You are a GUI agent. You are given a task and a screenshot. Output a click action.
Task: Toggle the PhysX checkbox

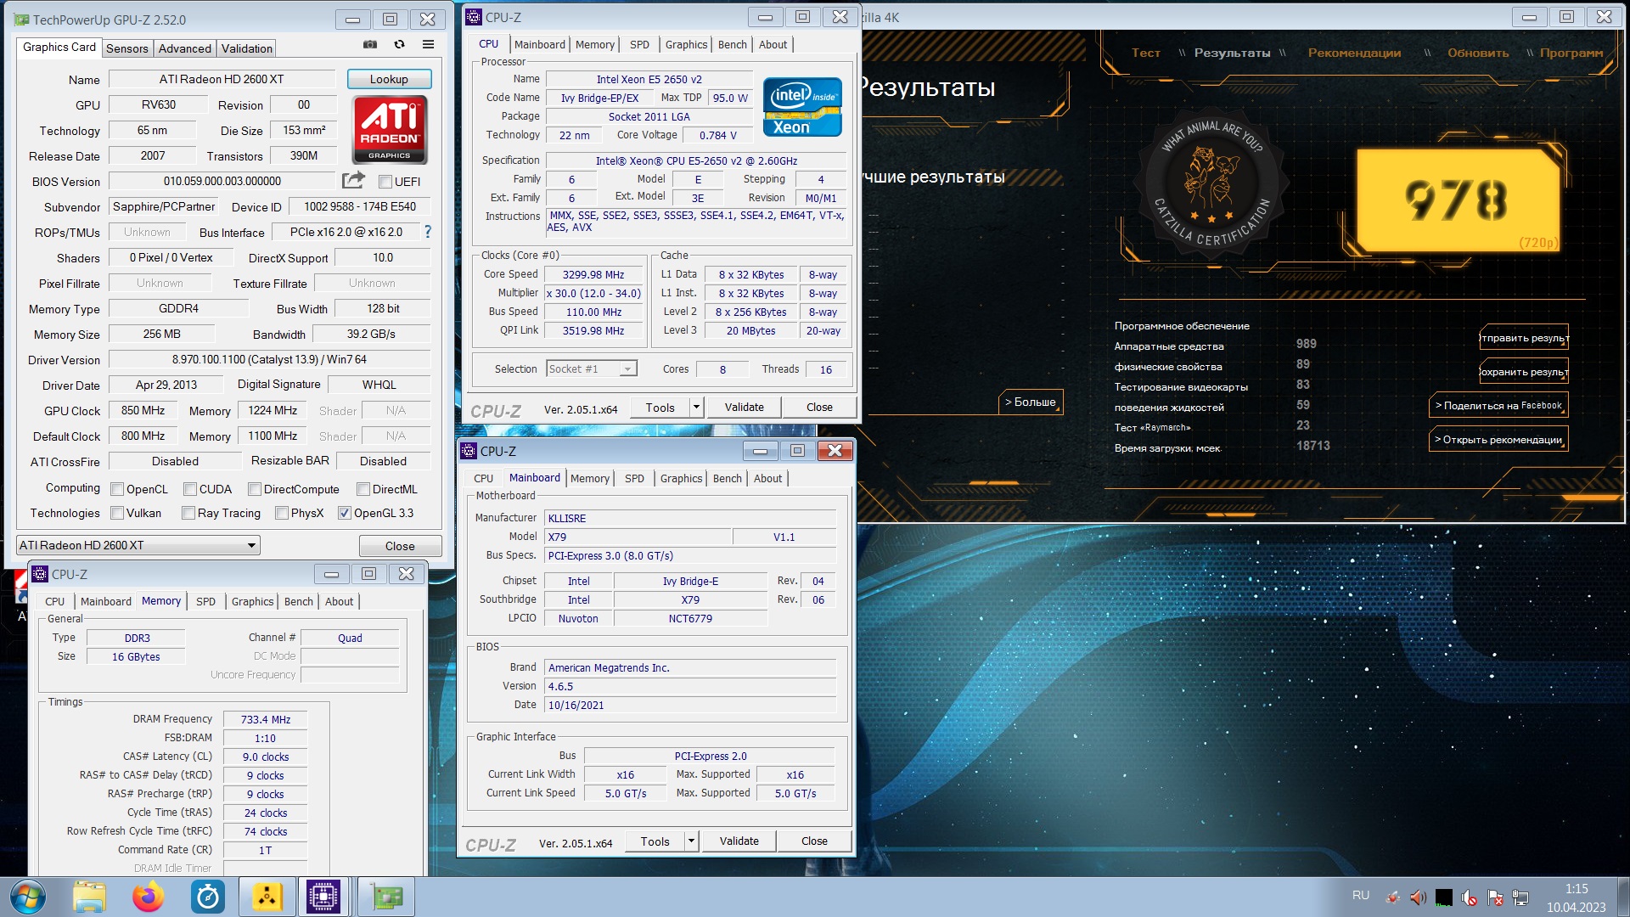pyautogui.click(x=282, y=513)
